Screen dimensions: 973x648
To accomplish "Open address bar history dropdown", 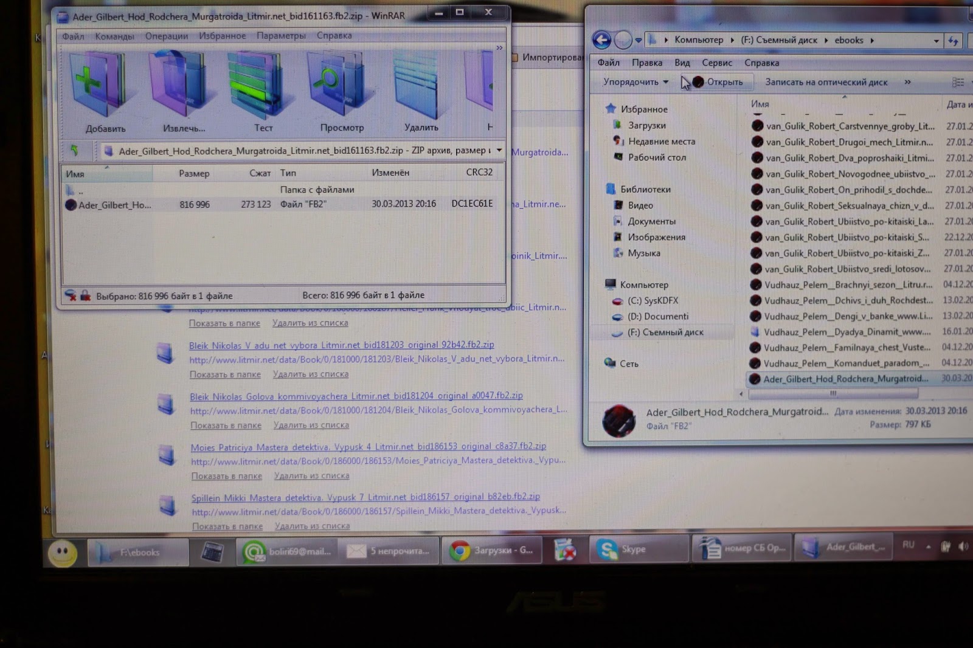I will (x=936, y=41).
